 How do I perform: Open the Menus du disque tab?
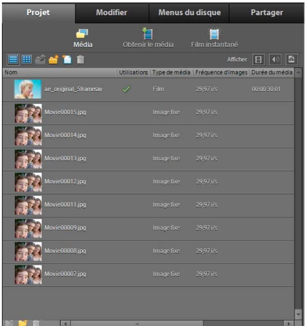[x=189, y=13]
